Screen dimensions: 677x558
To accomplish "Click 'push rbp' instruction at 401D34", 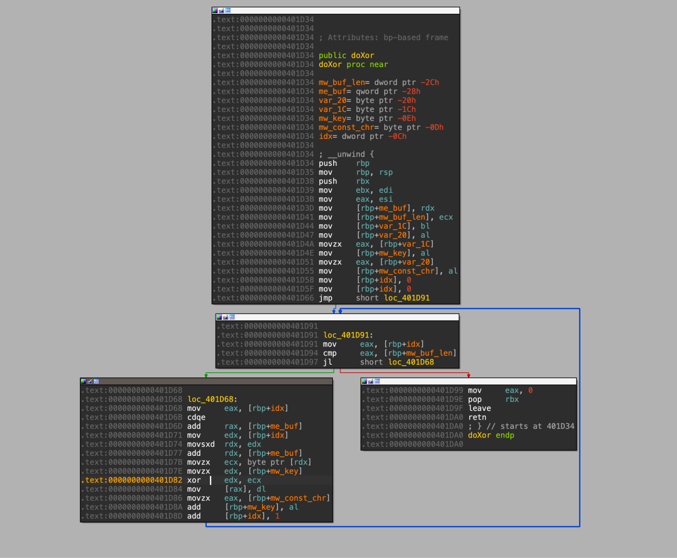I will [x=344, y=163].
